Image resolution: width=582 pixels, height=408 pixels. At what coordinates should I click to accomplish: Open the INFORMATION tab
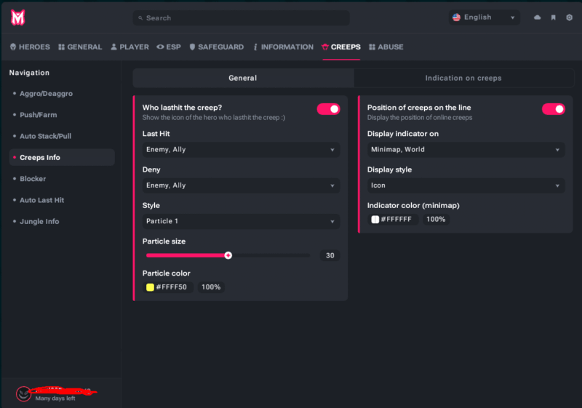(x=283, y=47)
